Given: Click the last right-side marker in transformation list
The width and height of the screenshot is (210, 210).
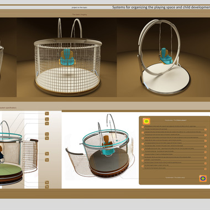Looking at the screenshot, I should point(206,169).
